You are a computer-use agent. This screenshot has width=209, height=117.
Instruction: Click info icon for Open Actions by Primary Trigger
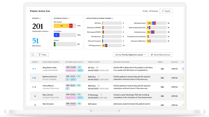coord(113,18)
